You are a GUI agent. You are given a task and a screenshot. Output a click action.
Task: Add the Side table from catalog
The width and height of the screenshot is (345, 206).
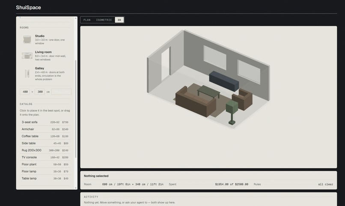point(45,143)
